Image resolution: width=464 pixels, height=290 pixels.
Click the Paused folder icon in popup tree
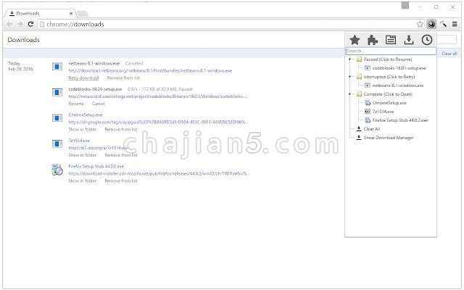[x=360, y=59]
